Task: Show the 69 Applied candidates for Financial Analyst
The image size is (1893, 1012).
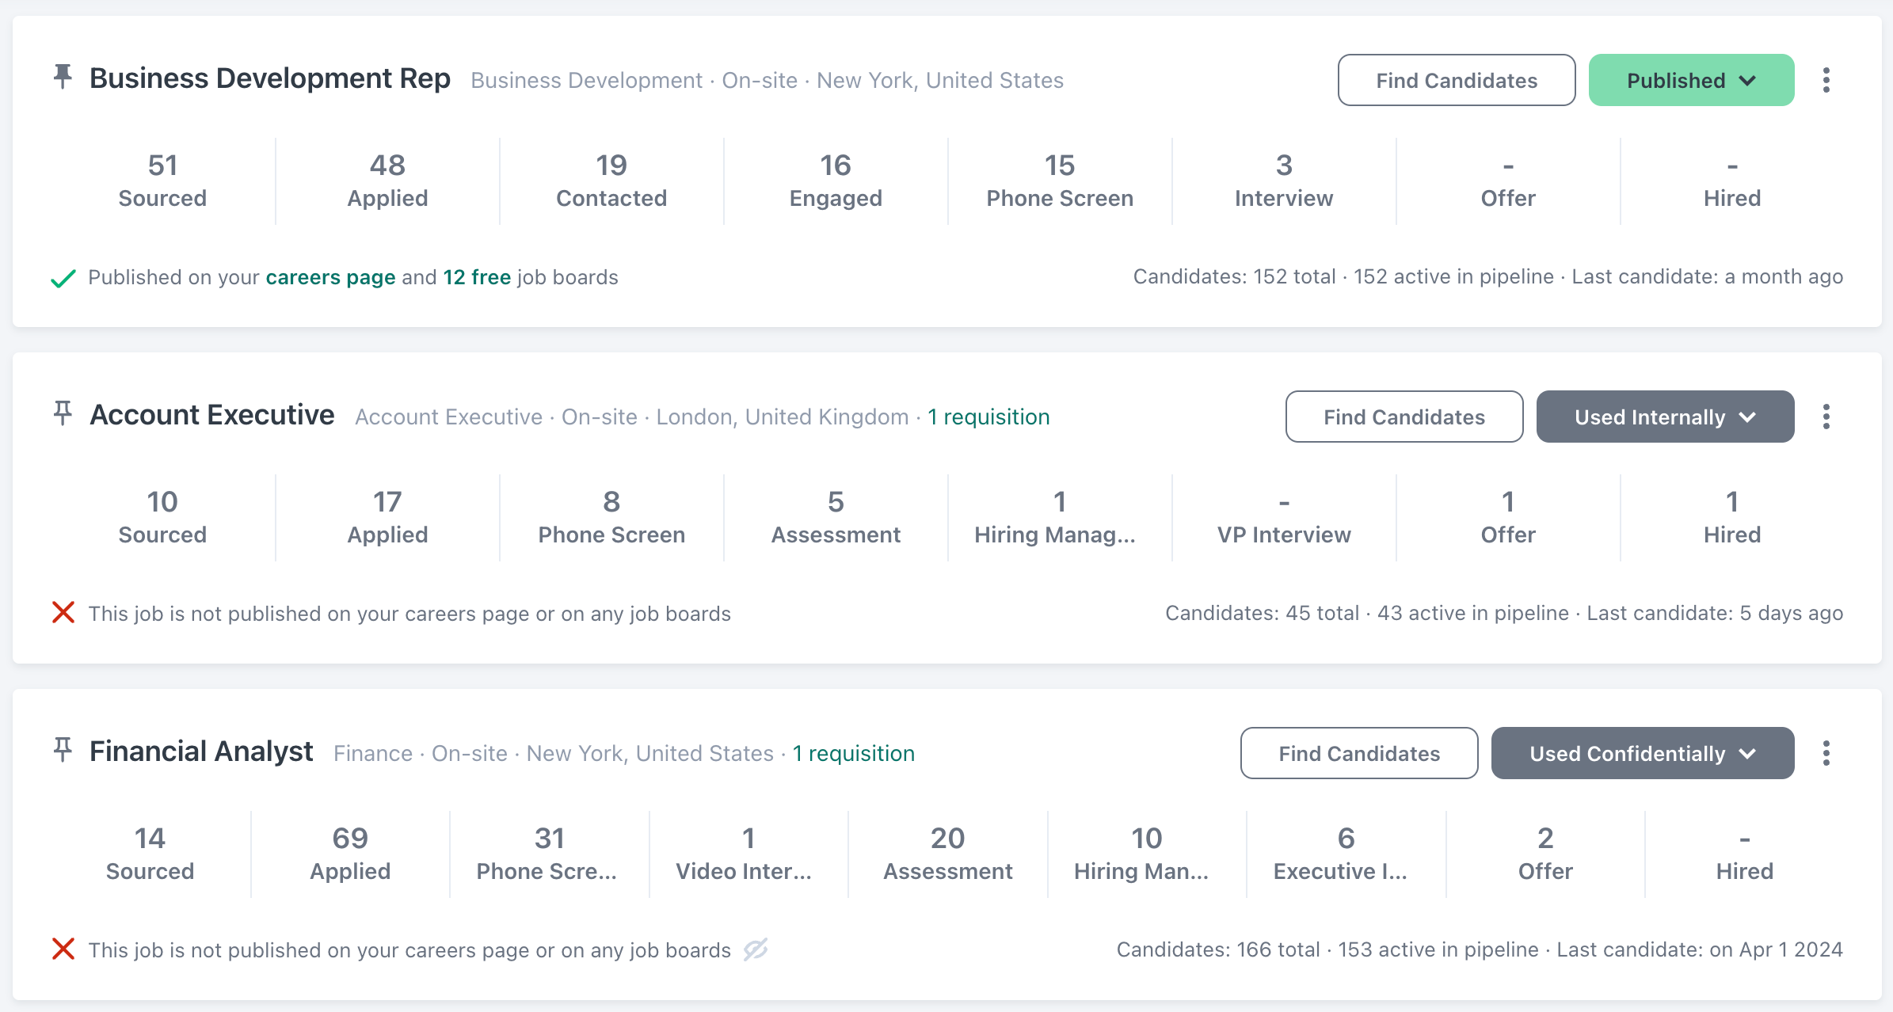Action: pos(350,854)
